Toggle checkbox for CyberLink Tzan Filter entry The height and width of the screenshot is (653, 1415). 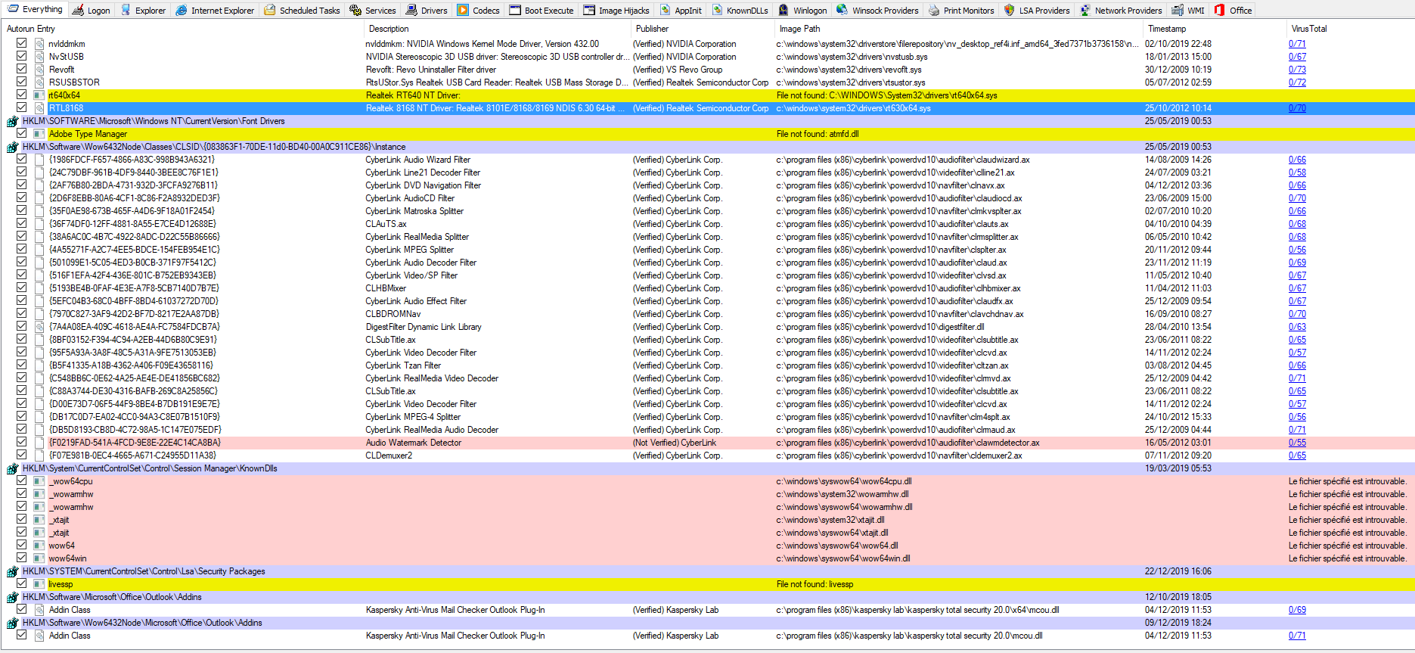[x=21, y=365]
